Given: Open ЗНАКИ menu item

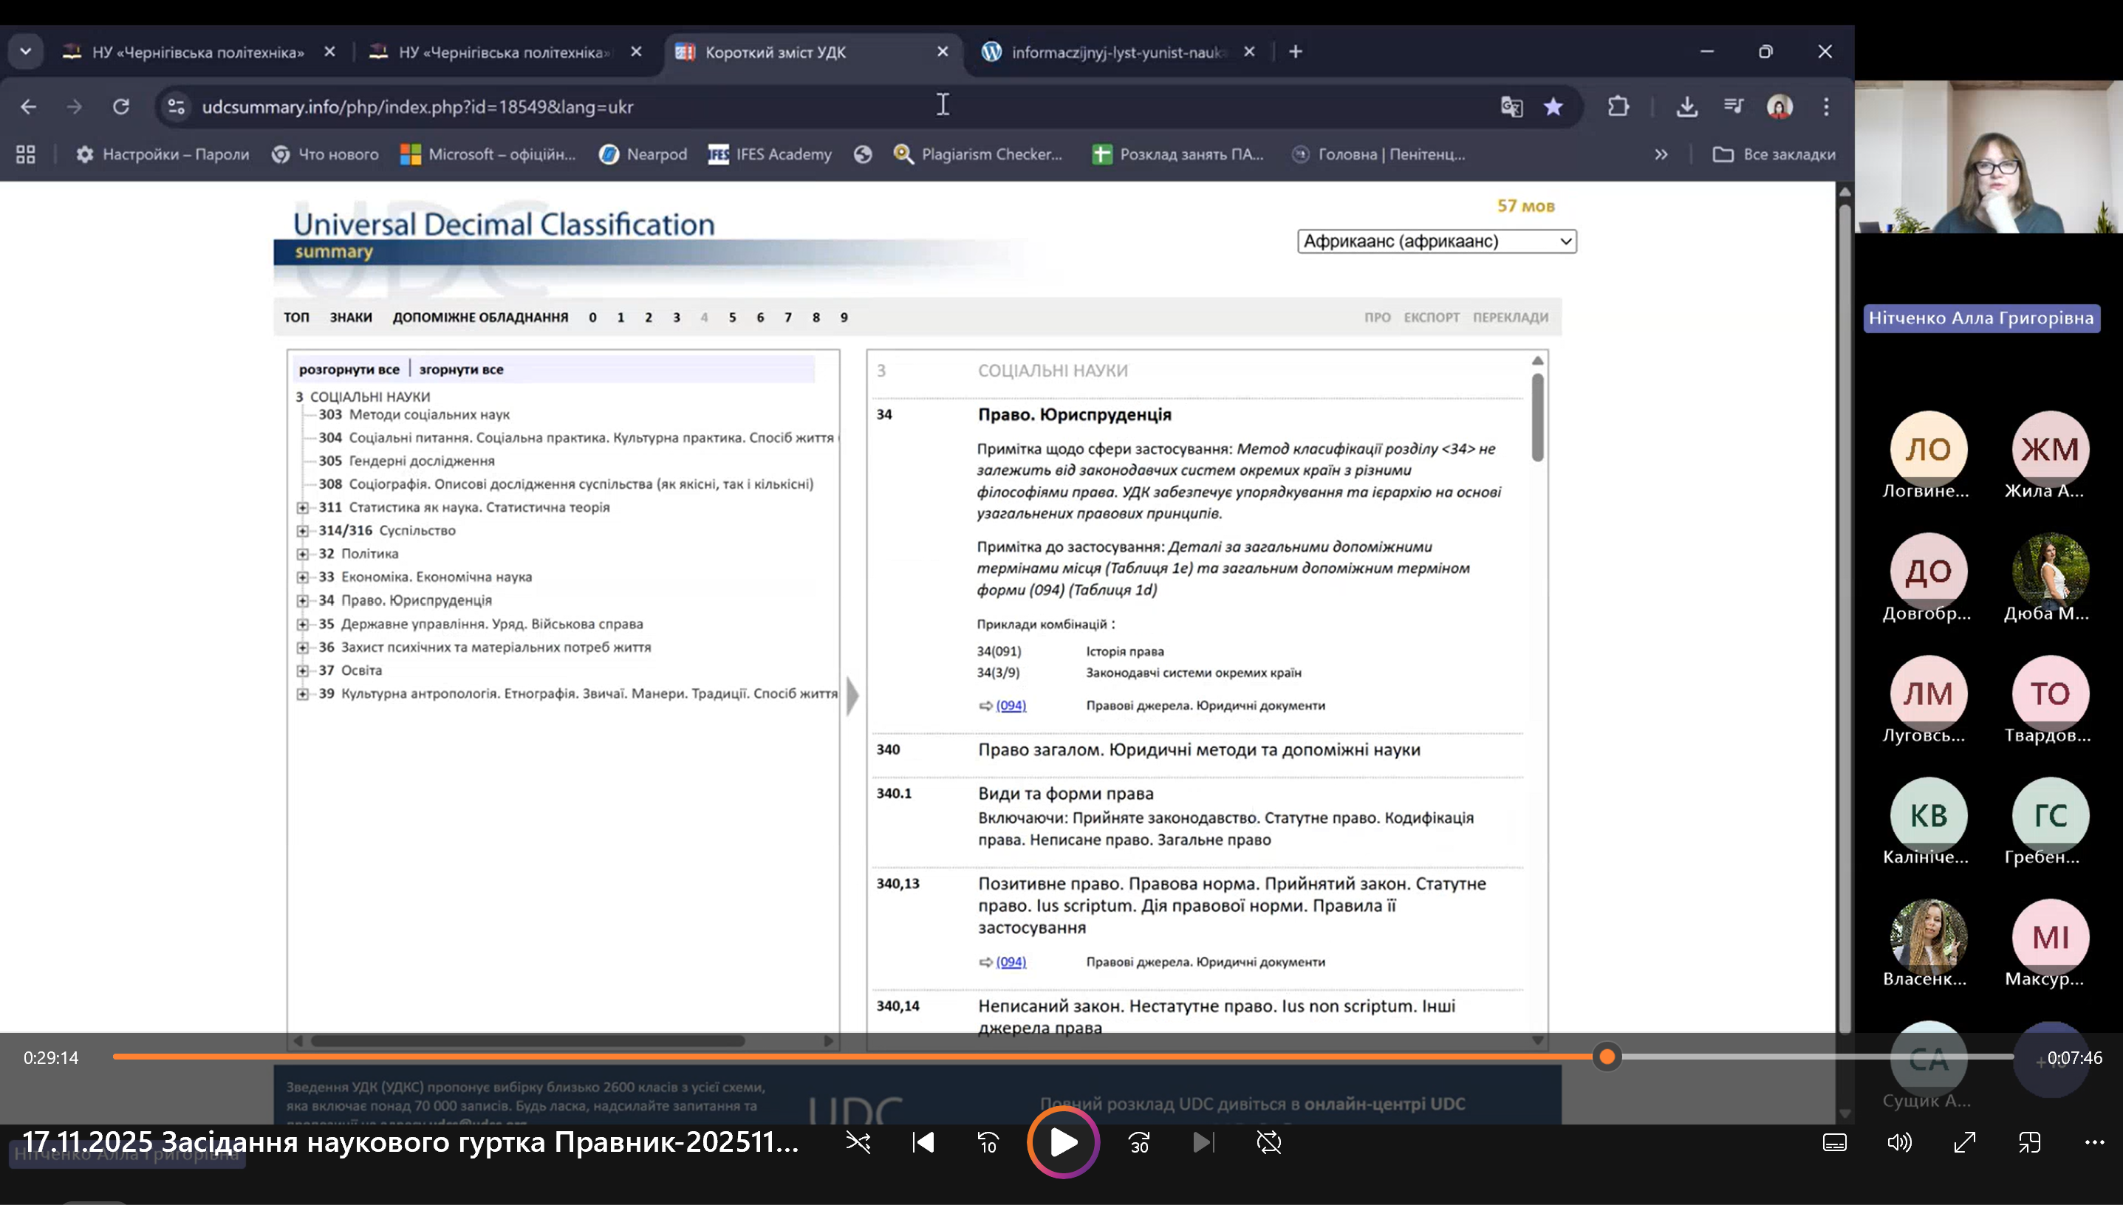Looking at the screenshot, I should pyautogui.click(x=351, y=317).
